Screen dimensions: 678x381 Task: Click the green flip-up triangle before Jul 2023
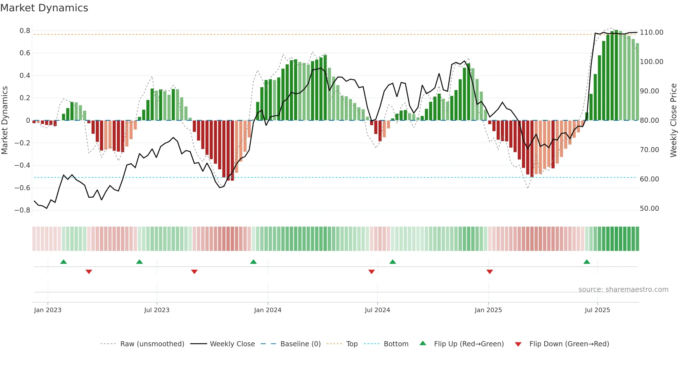[140, 262]
